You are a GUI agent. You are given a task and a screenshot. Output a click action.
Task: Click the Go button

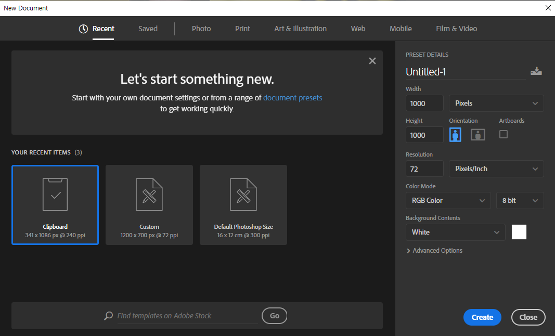click(275, 316)
